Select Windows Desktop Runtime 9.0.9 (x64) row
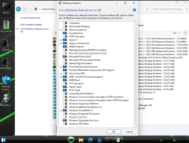This screenshot has height=143, width=189. pos(156,86)
